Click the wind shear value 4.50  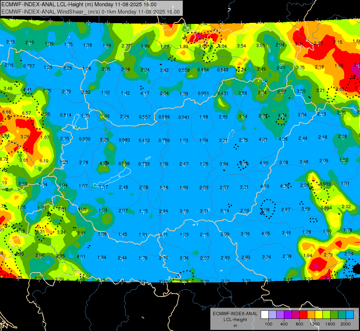[264, 186]
